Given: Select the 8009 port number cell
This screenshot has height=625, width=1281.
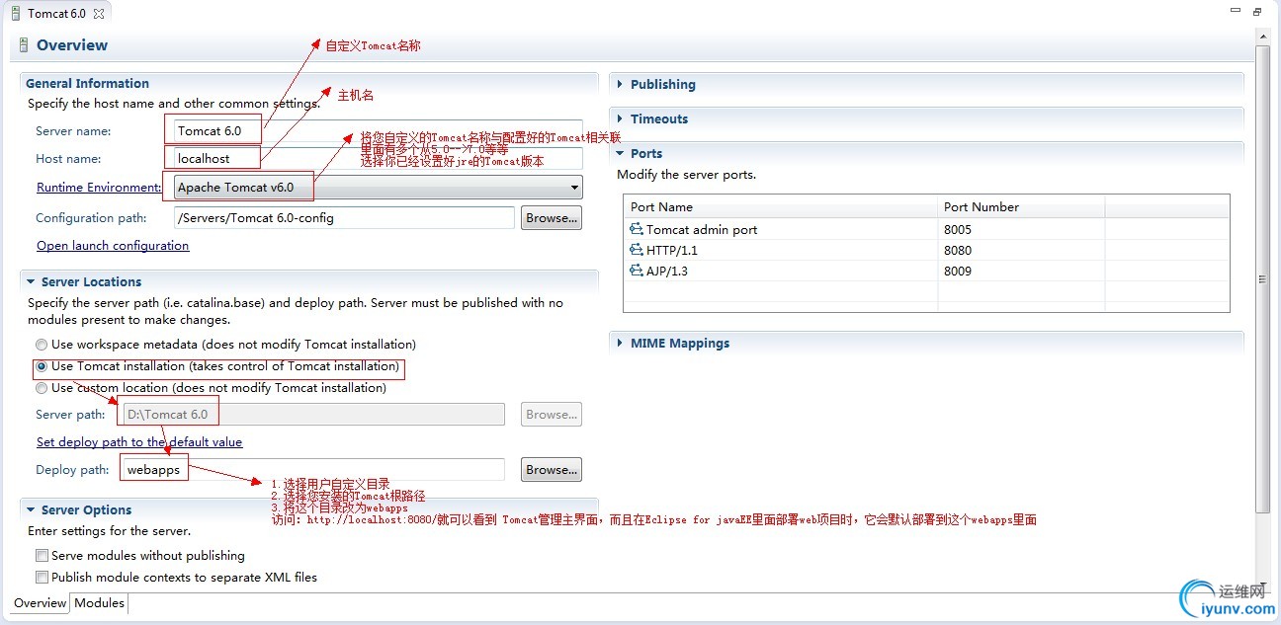Looking at the screenshot, I should 1021,271.
